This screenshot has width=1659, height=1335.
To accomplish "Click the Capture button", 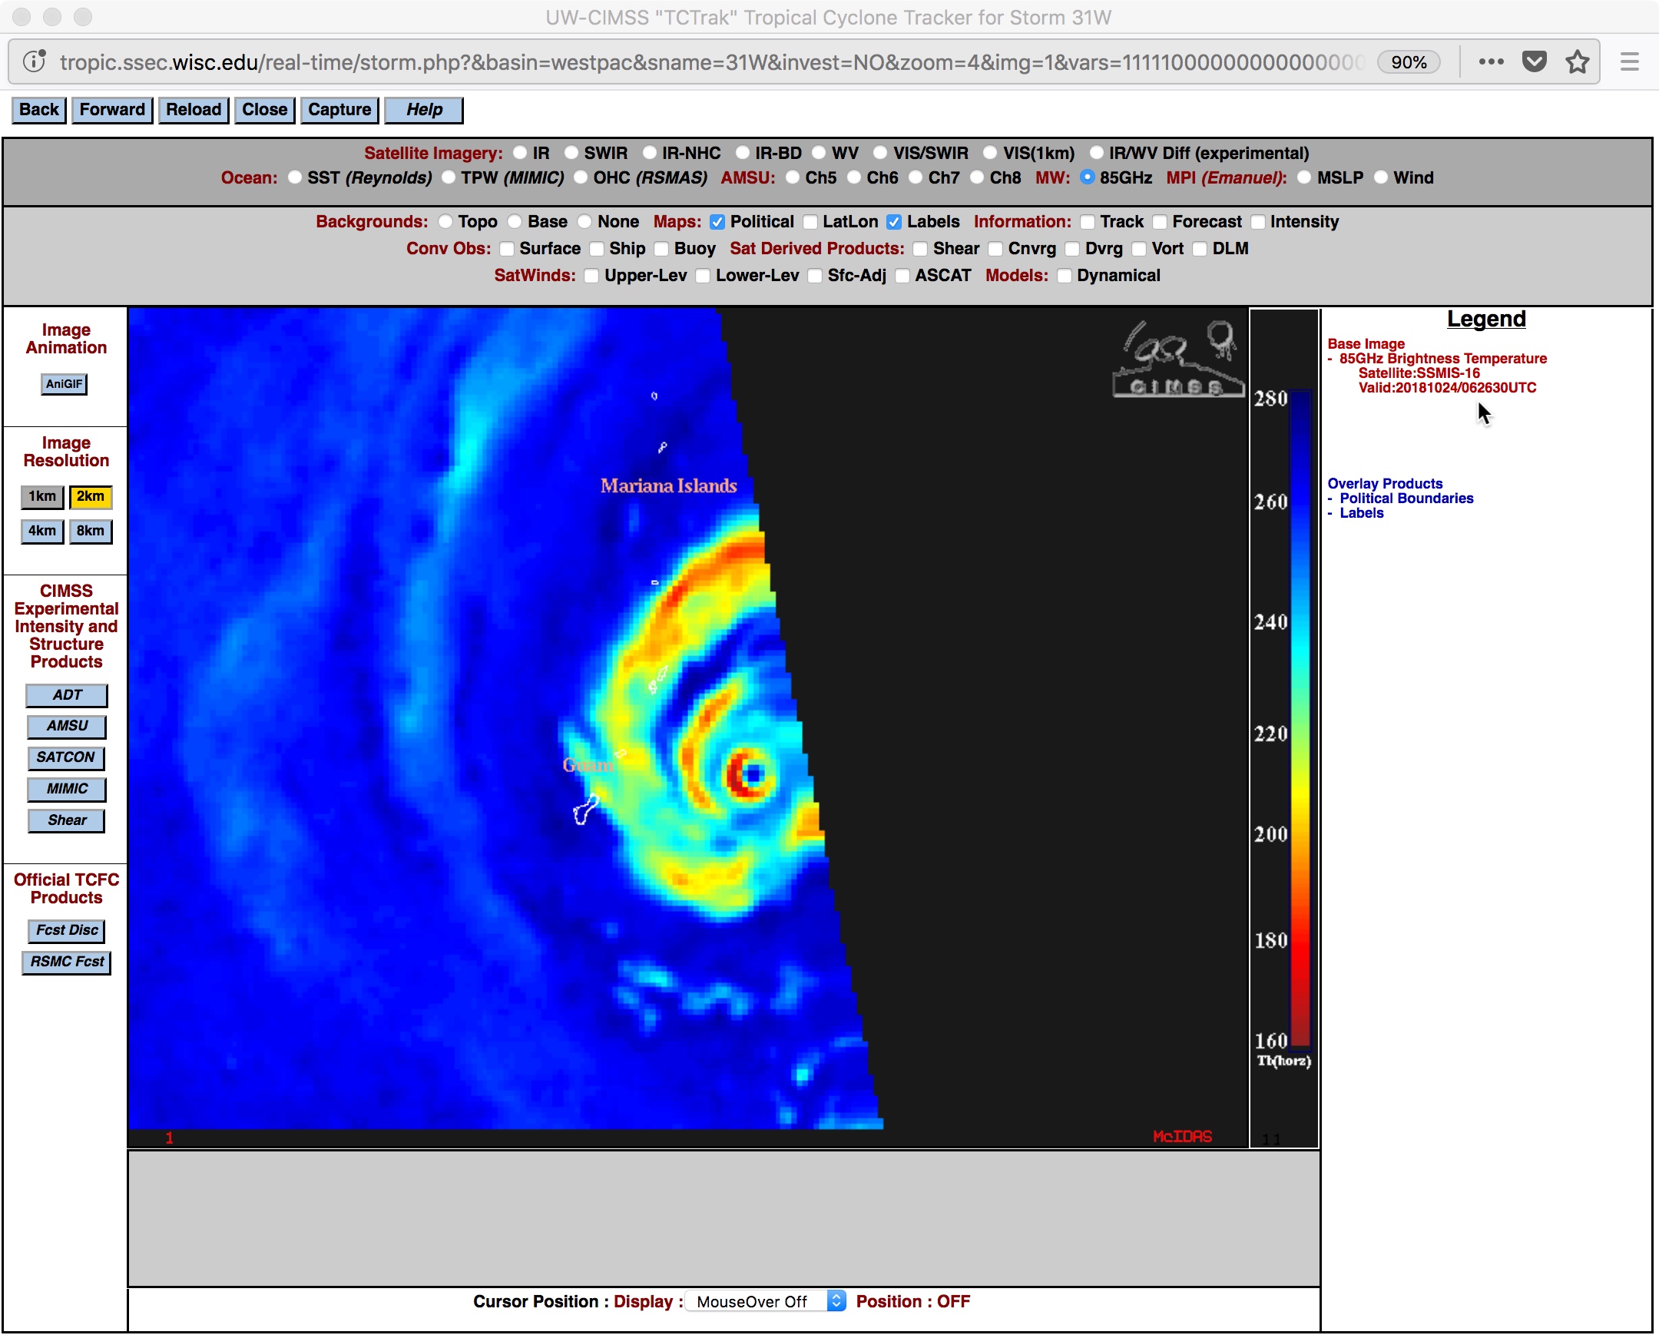I will pyautogui.click(x=339, y=110).
